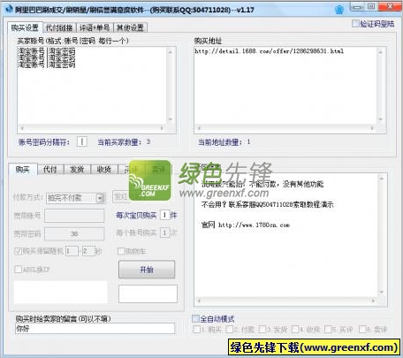Select the 其他设置 tab
This screenshot has height=358, width=403.
tap(130, 27)
